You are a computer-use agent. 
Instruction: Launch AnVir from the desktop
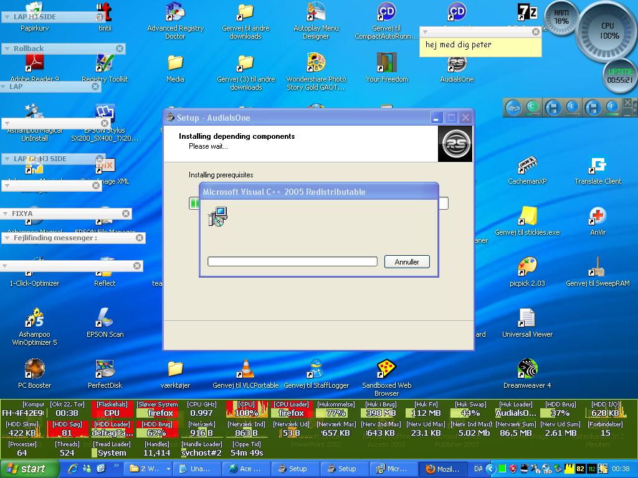tap(598, 217)
